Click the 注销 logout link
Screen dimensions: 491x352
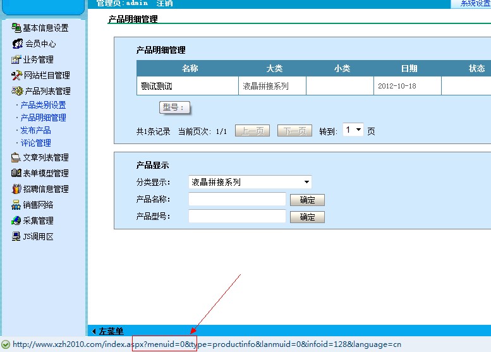(x=165, y=3)
